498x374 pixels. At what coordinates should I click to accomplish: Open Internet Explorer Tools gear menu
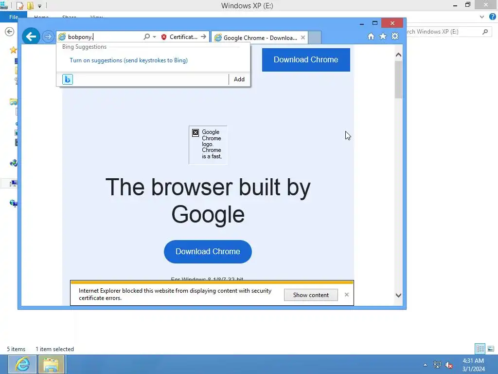point(395,37)
